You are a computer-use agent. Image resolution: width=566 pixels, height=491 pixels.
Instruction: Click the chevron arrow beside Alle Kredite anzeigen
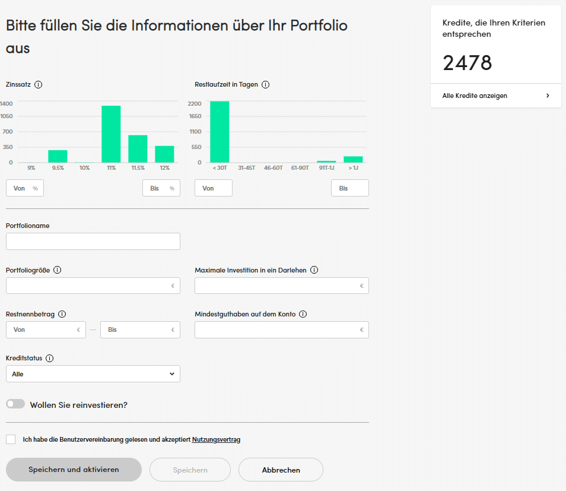pos(548,96)
